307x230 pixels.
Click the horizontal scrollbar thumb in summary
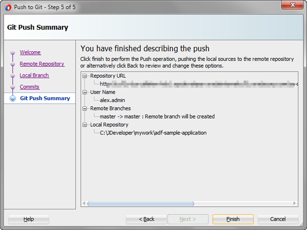pyautogui.click(x=141, y=203)
